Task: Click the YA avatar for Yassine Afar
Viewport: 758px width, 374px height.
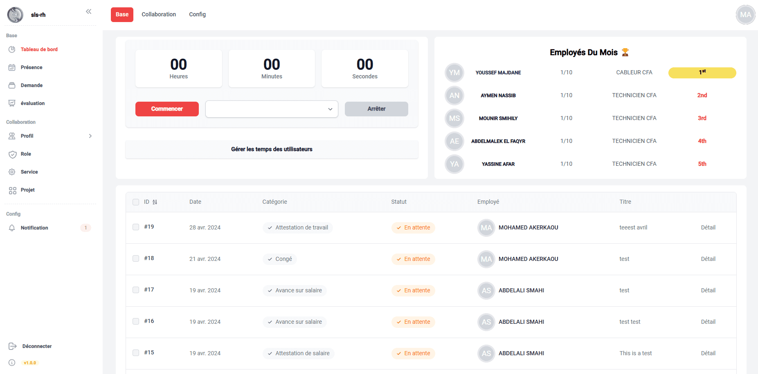Action: 454,164
